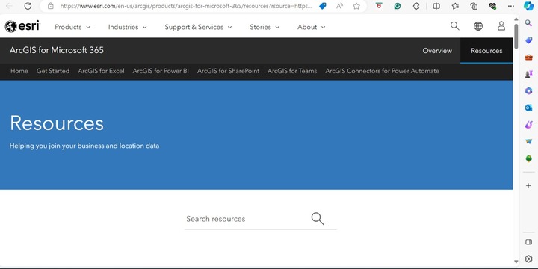Open sidebar Outlook icon
The height and width of the screenshot is (269, 538).
point(528,108)
